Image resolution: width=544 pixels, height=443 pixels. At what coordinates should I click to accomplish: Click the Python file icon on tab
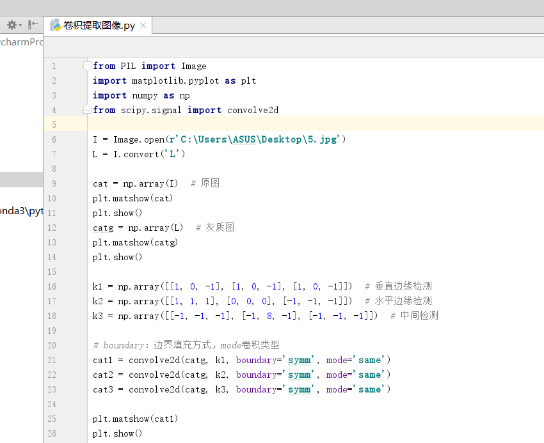(x=56, y=26)
